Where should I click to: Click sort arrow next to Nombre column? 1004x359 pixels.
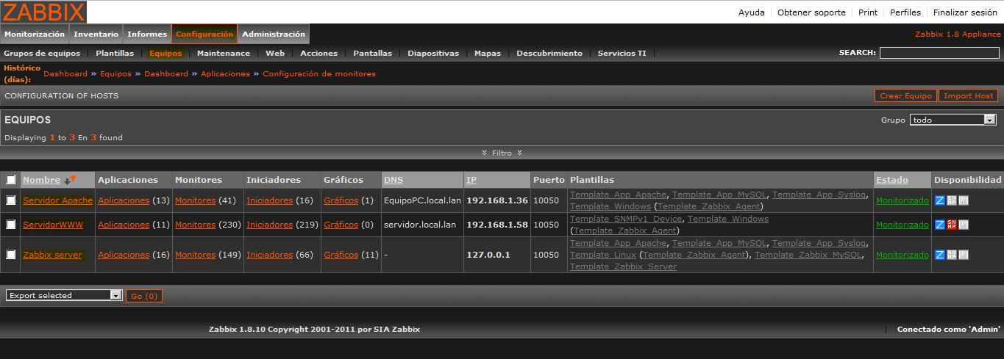click(x=70, y=180)
